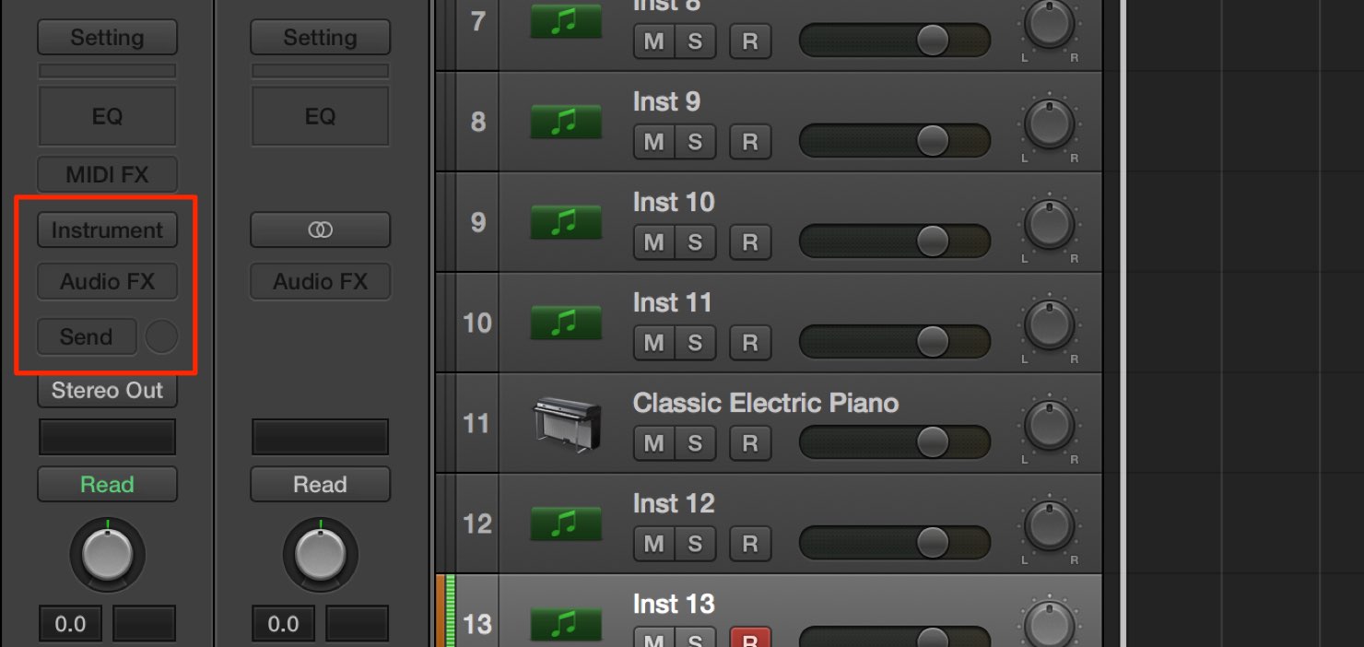Solo the Inst 12 track
Screen dimensions: 1364x647
[695, 544]
